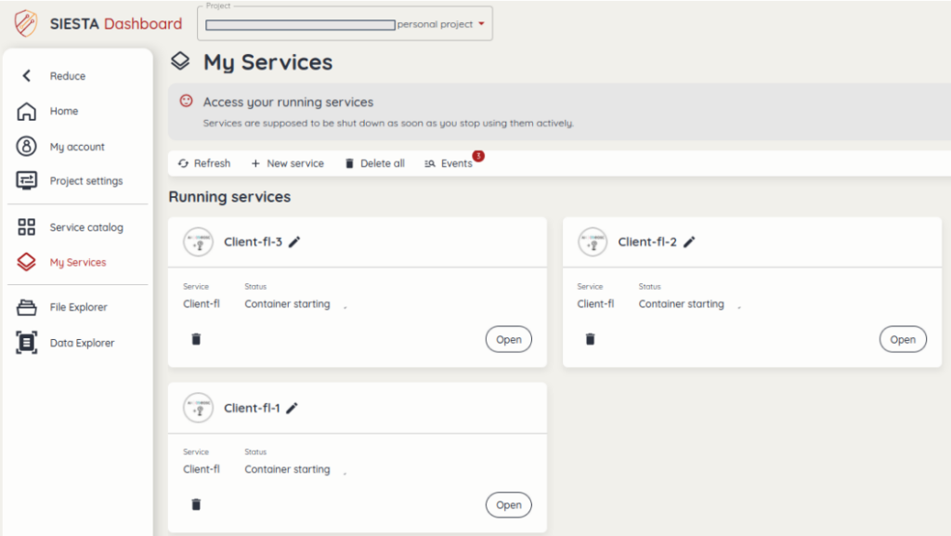View Events with notification badge

click(449, 163)
